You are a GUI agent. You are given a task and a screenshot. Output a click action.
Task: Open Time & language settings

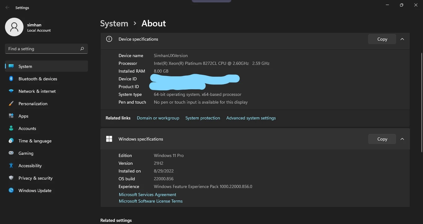[x=46, y=141]
